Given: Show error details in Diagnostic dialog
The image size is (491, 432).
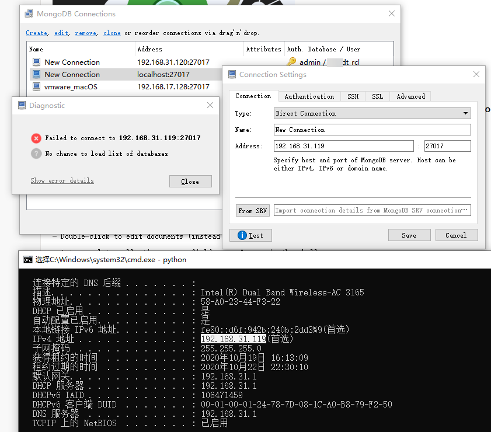Looking at the screenshot, I should click(62, 180).
